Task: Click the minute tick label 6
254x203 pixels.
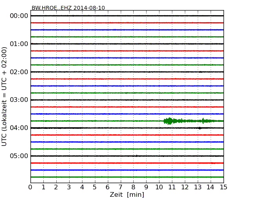Action: tap(107, 187)
